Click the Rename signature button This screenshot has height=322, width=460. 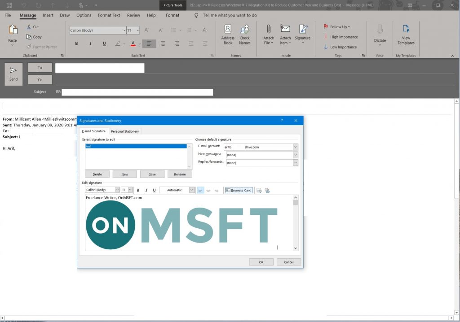tap(180, 174)
